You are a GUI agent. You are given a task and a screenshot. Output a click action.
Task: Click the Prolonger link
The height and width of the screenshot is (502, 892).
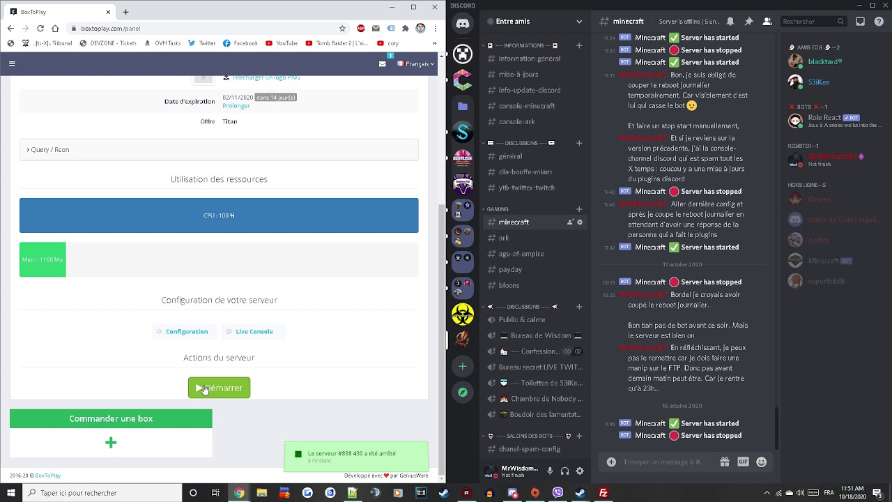tap(236, 106)
